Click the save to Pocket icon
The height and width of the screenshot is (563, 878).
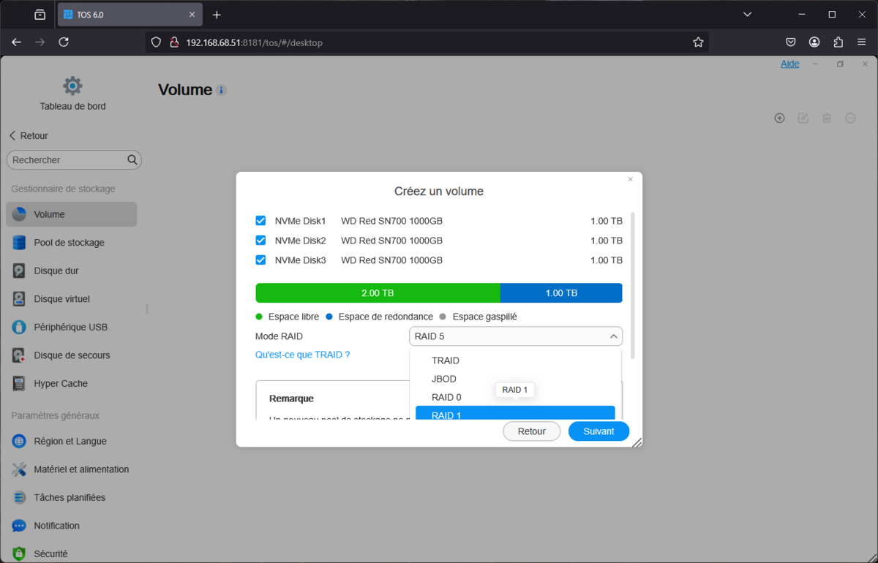tap(791, 42)
